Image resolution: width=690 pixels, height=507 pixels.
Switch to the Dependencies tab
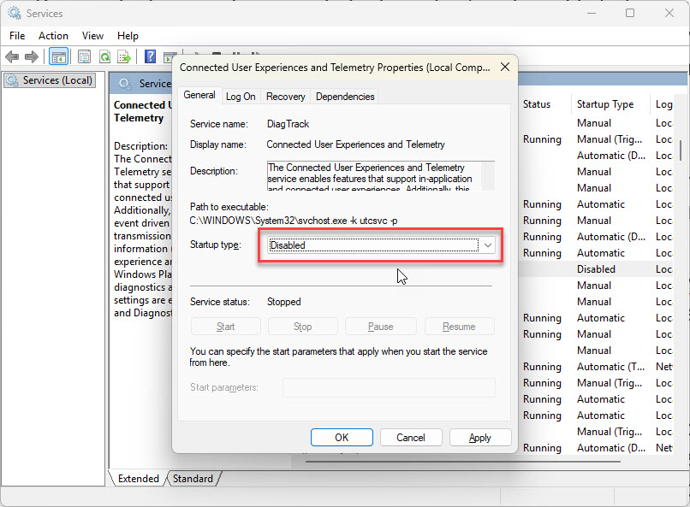click(345, 97)
